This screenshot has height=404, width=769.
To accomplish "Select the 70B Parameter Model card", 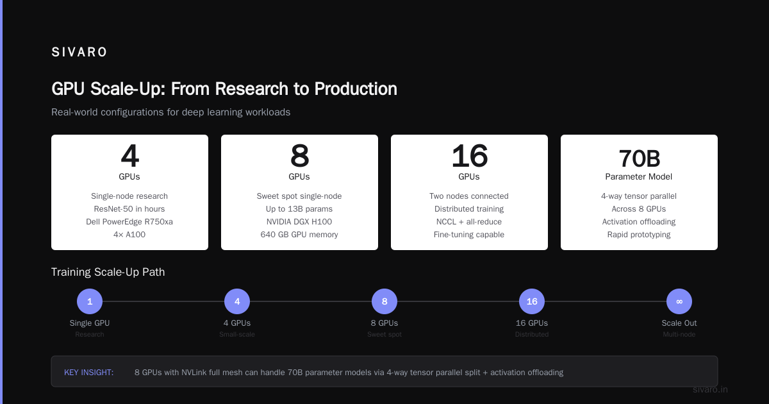I will 639,192.
